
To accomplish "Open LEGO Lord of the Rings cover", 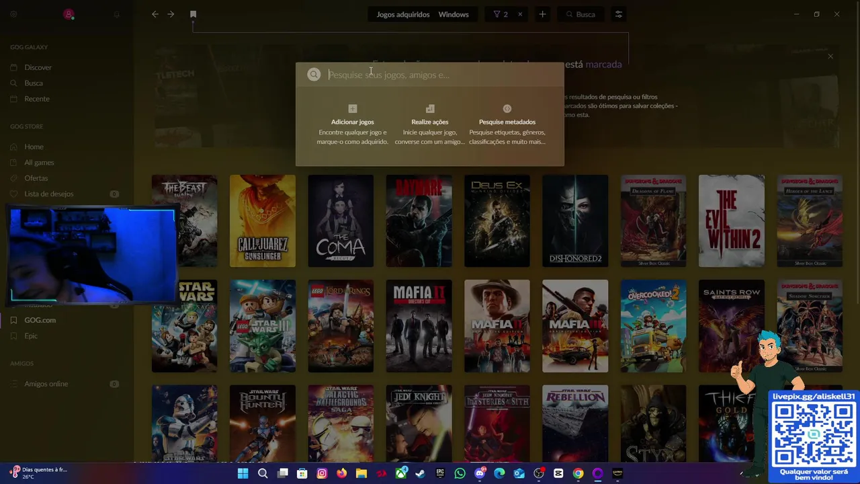I will [341, 326].
